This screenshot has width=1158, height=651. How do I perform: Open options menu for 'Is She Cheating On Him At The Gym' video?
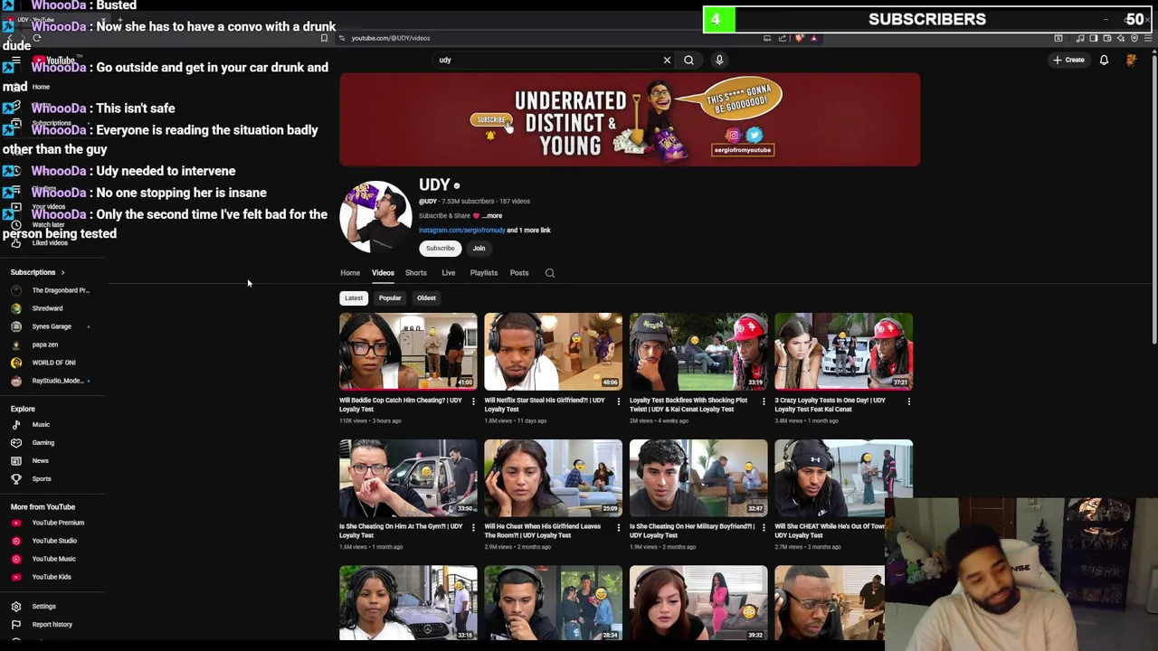pos(473,527)
